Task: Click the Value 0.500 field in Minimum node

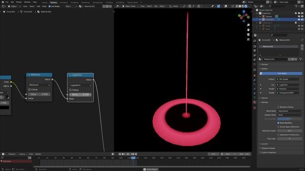Action: click(x=39, y=94)
